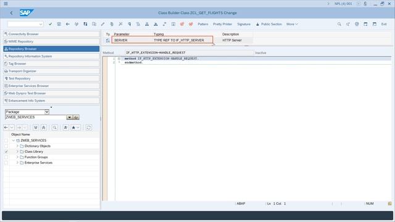Click the Pretty Printer button
This screenshot has height=222, width=395.
(x=222, y=24)
